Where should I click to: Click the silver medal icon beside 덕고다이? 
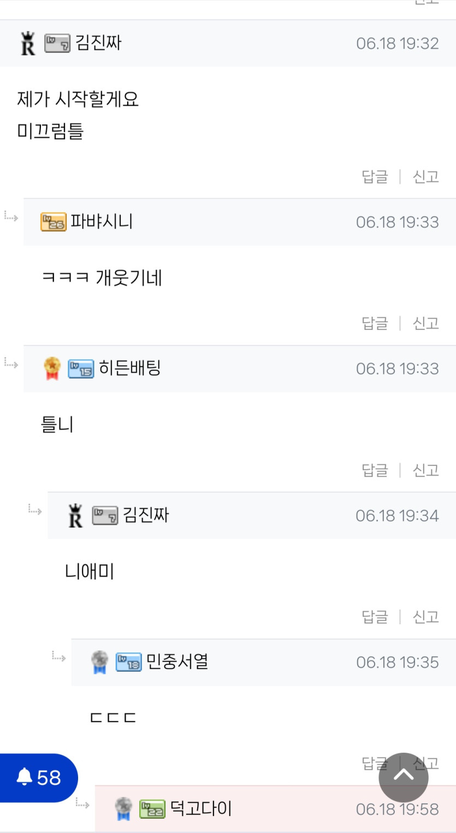pyautogui.click(x=123, y=809)
